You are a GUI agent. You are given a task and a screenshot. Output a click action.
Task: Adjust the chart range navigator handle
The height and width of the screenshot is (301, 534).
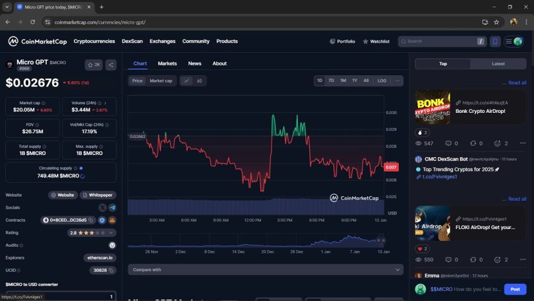click(381, 240)
